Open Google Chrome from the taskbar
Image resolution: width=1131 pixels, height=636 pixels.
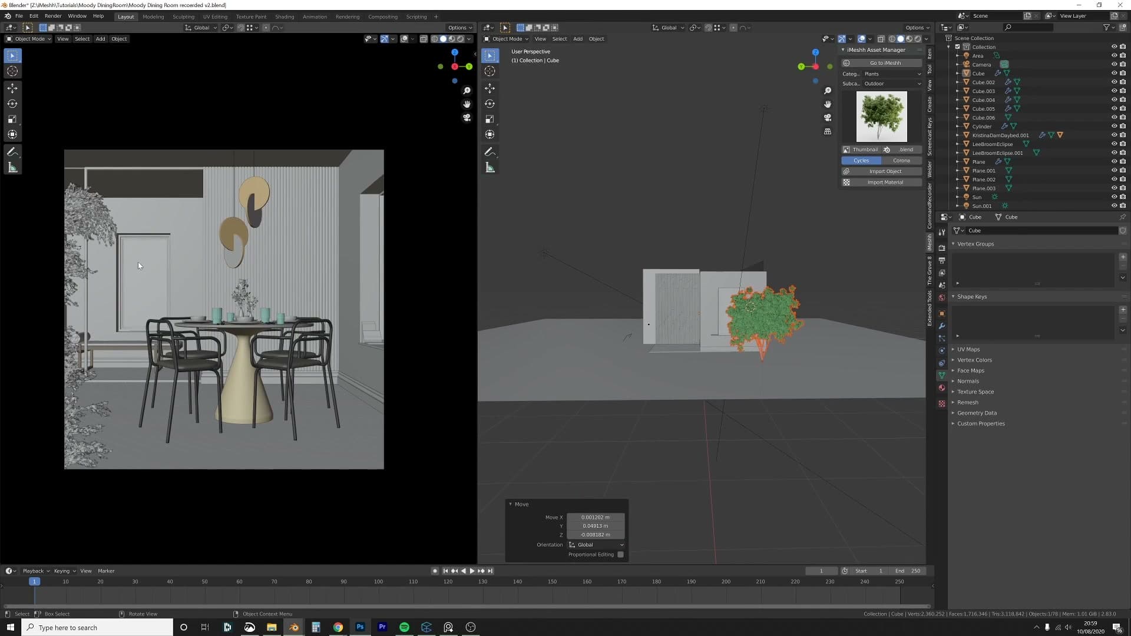click(338, 627)
